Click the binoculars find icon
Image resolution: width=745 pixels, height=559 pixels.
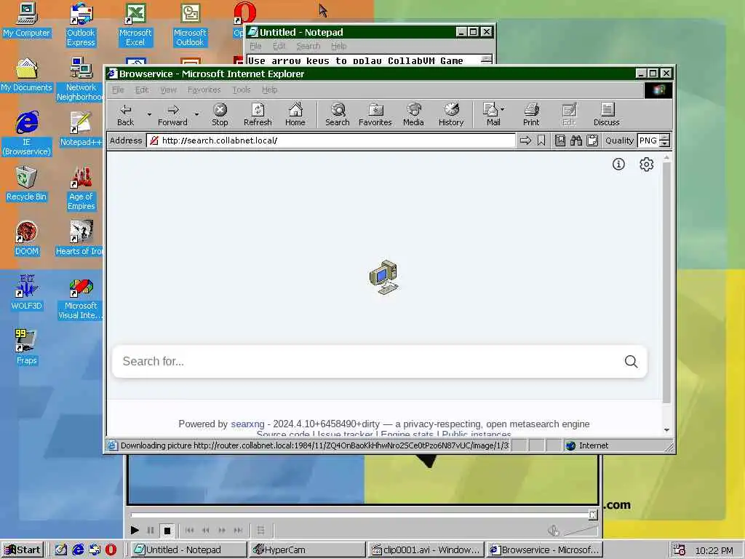[576, 140]
